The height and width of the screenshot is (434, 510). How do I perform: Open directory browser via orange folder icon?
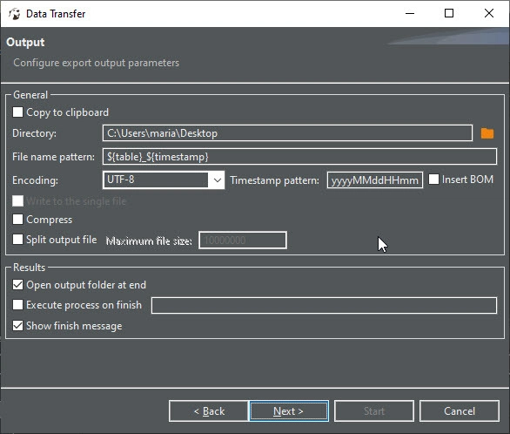pyautogui.click(x=487, y=133)
